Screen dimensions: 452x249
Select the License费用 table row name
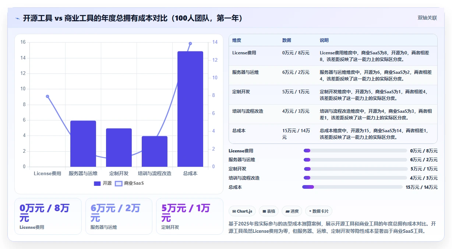pyautogui.click(x=244, y=53)
